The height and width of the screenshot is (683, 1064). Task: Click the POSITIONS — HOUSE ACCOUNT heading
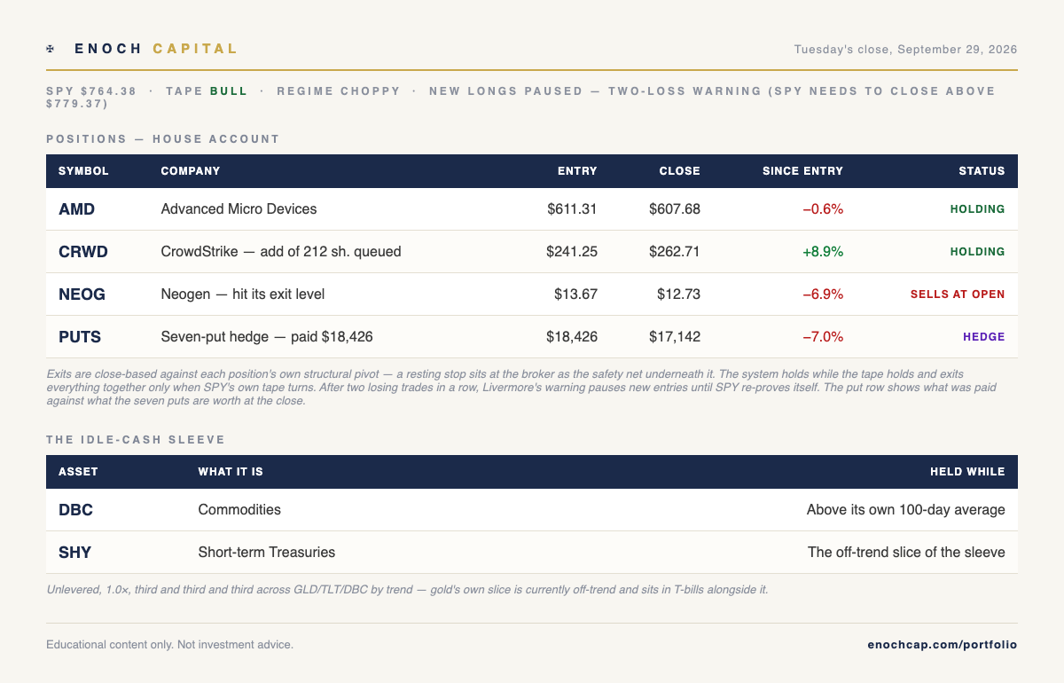click(163, 139)
